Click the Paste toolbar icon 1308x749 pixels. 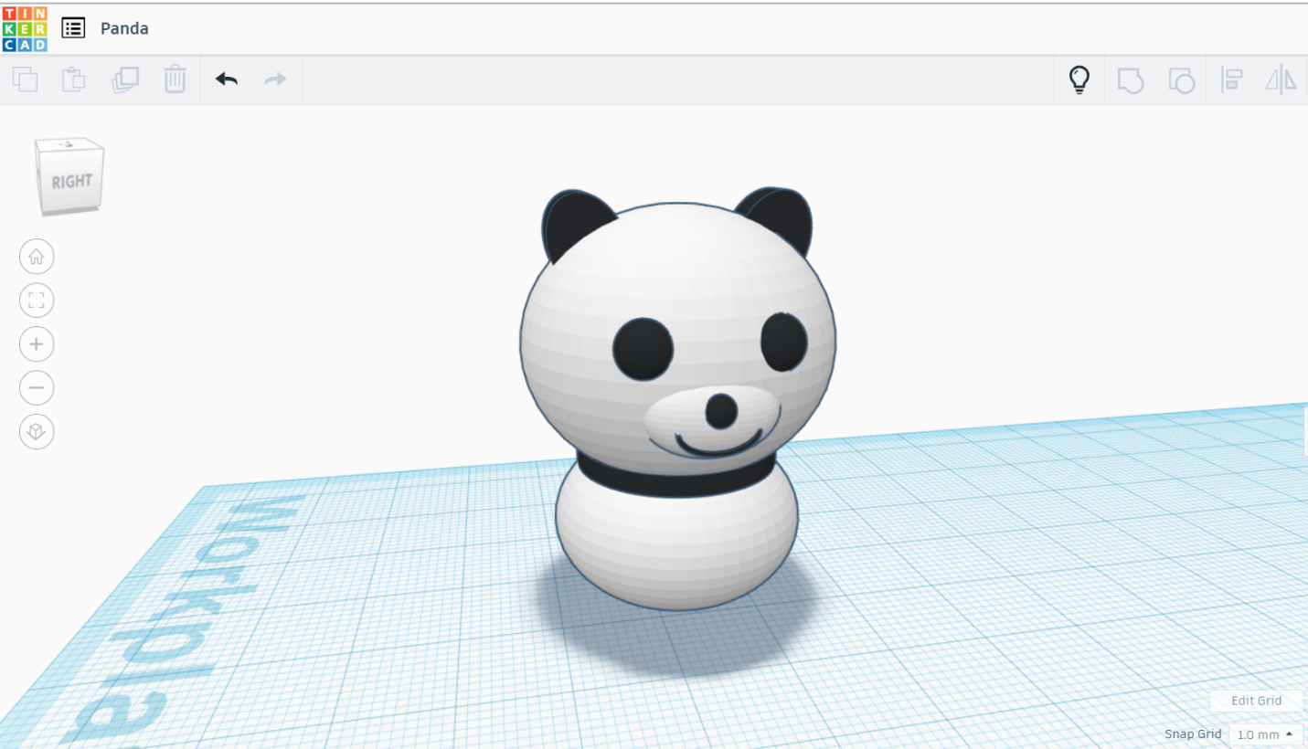[74, 79]
